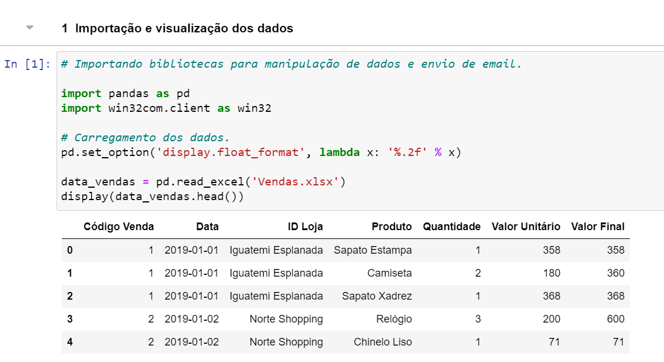Select the Chinelo Liso product cell
The width and height of the screenshot is (664, 362).
click(383, 341)
